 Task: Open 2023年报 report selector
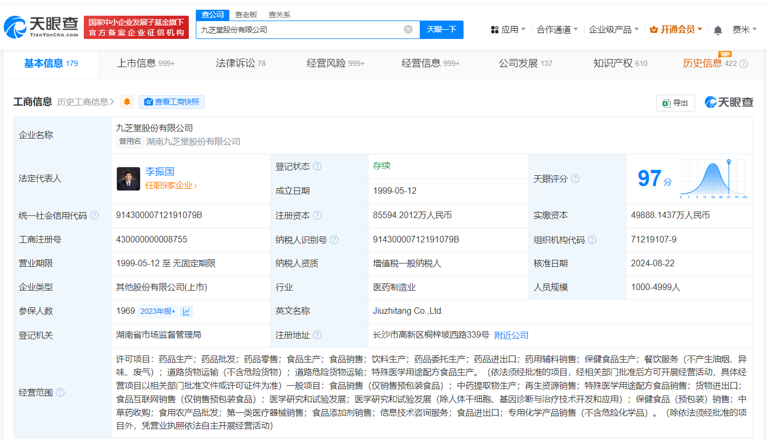[157, 311]
